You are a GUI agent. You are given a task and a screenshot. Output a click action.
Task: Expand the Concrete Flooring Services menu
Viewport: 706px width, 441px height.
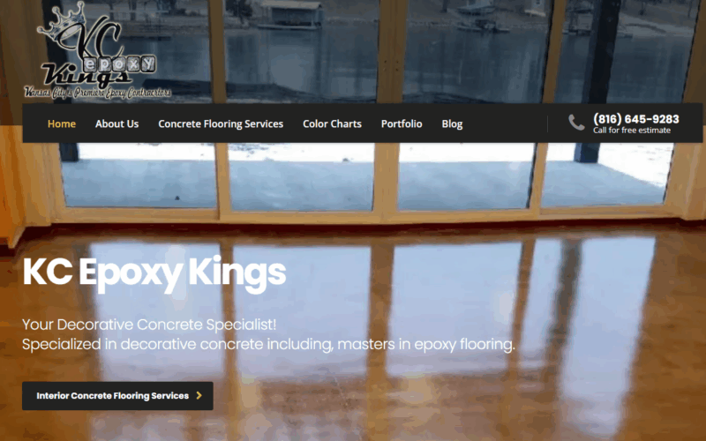221,123
